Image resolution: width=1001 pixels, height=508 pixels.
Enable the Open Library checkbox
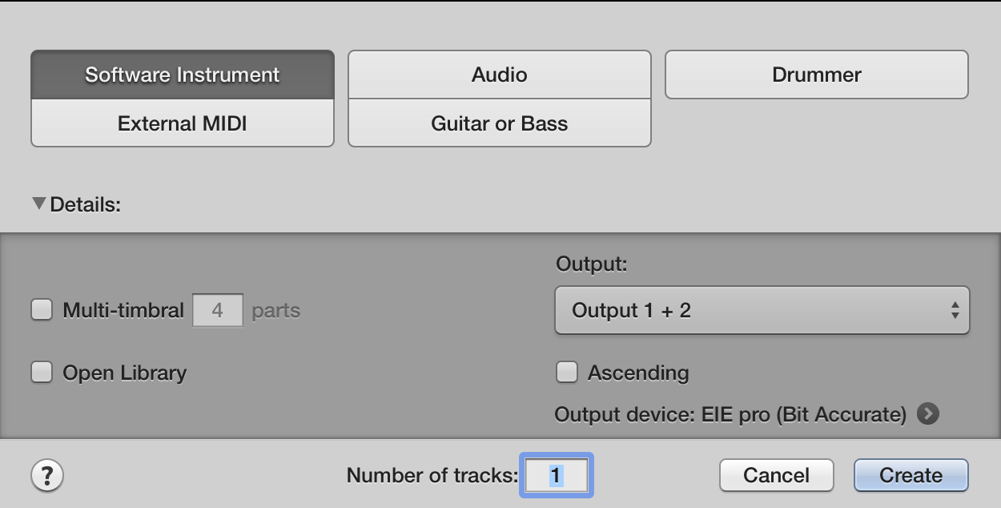(x=42, y=373)
